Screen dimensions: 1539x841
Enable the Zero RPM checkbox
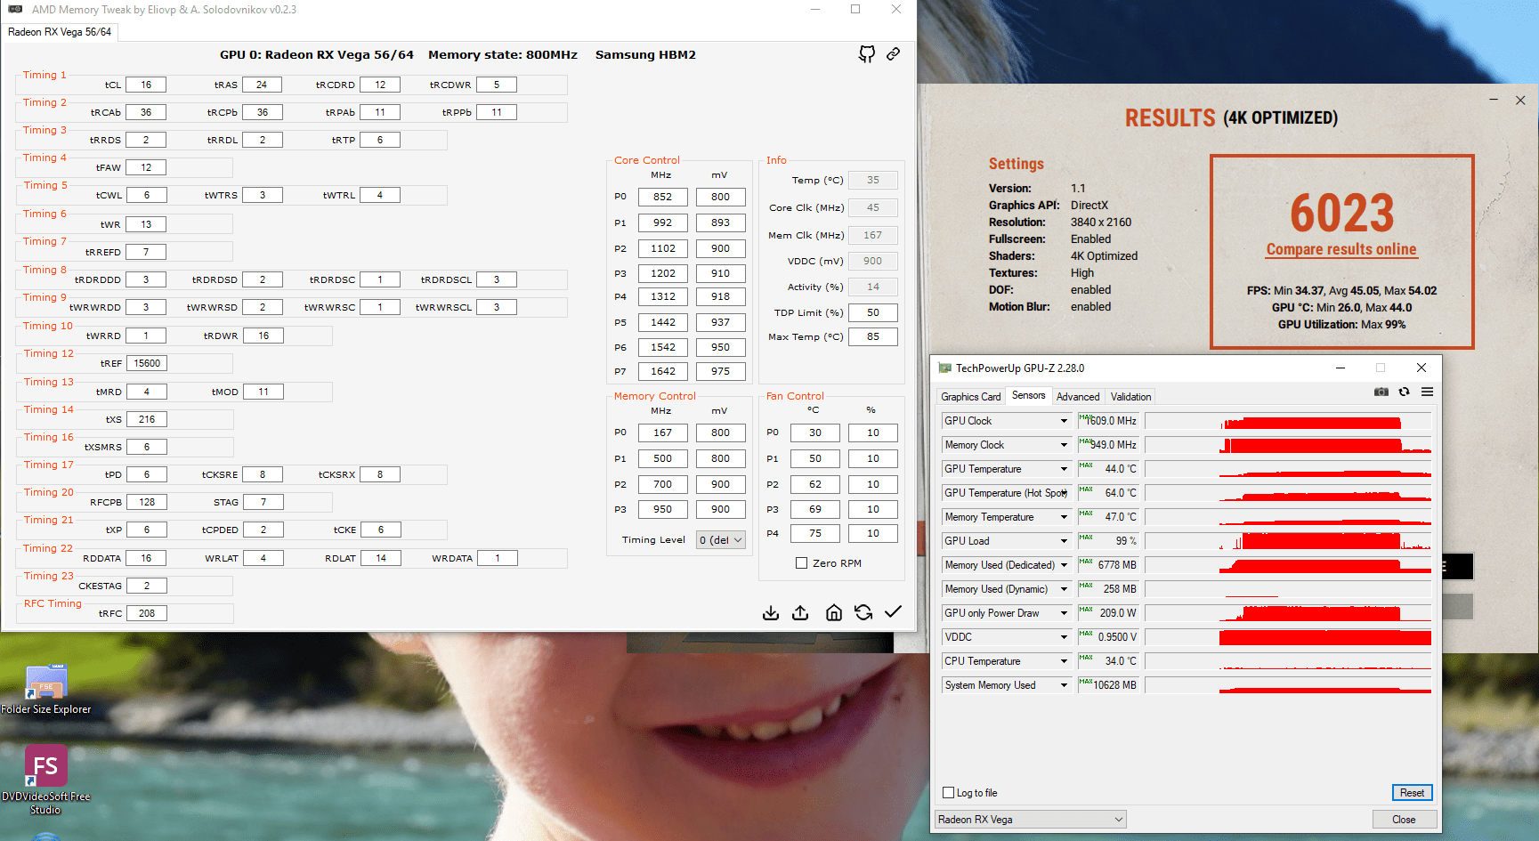point(802,563)
